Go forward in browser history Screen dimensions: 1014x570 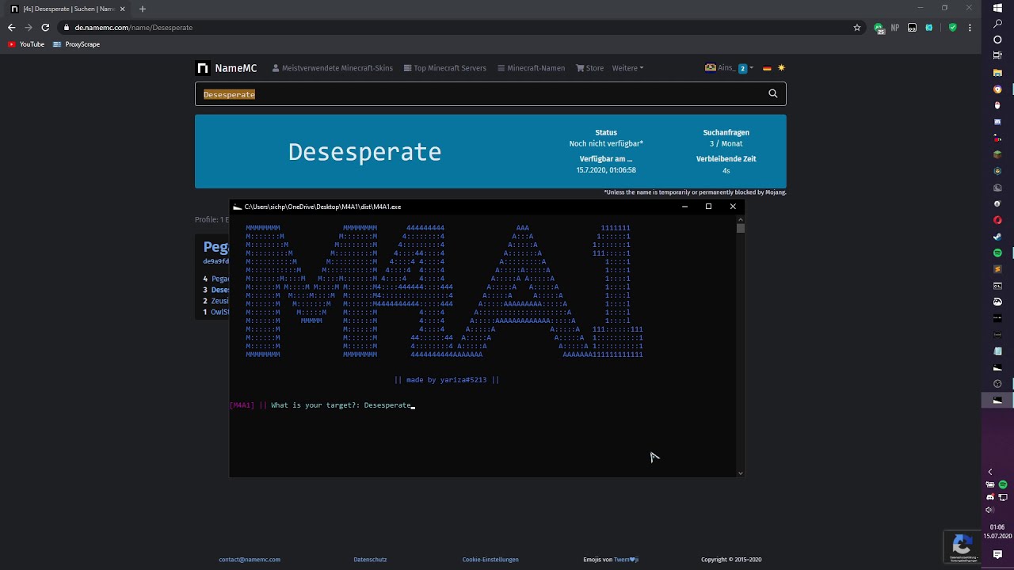pyautogui.click(x=29, y=28)
